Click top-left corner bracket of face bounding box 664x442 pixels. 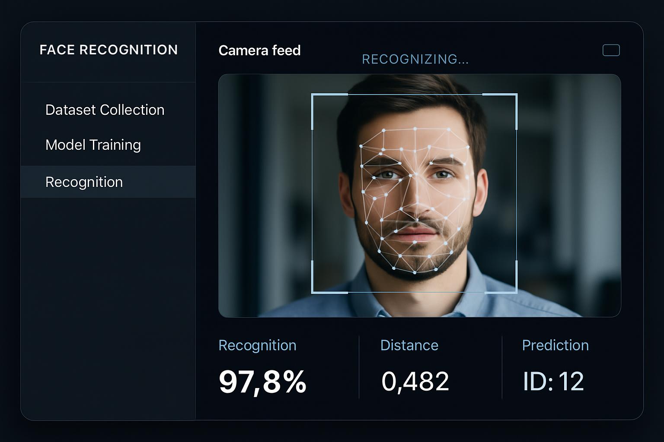click(x=313, y=95)
